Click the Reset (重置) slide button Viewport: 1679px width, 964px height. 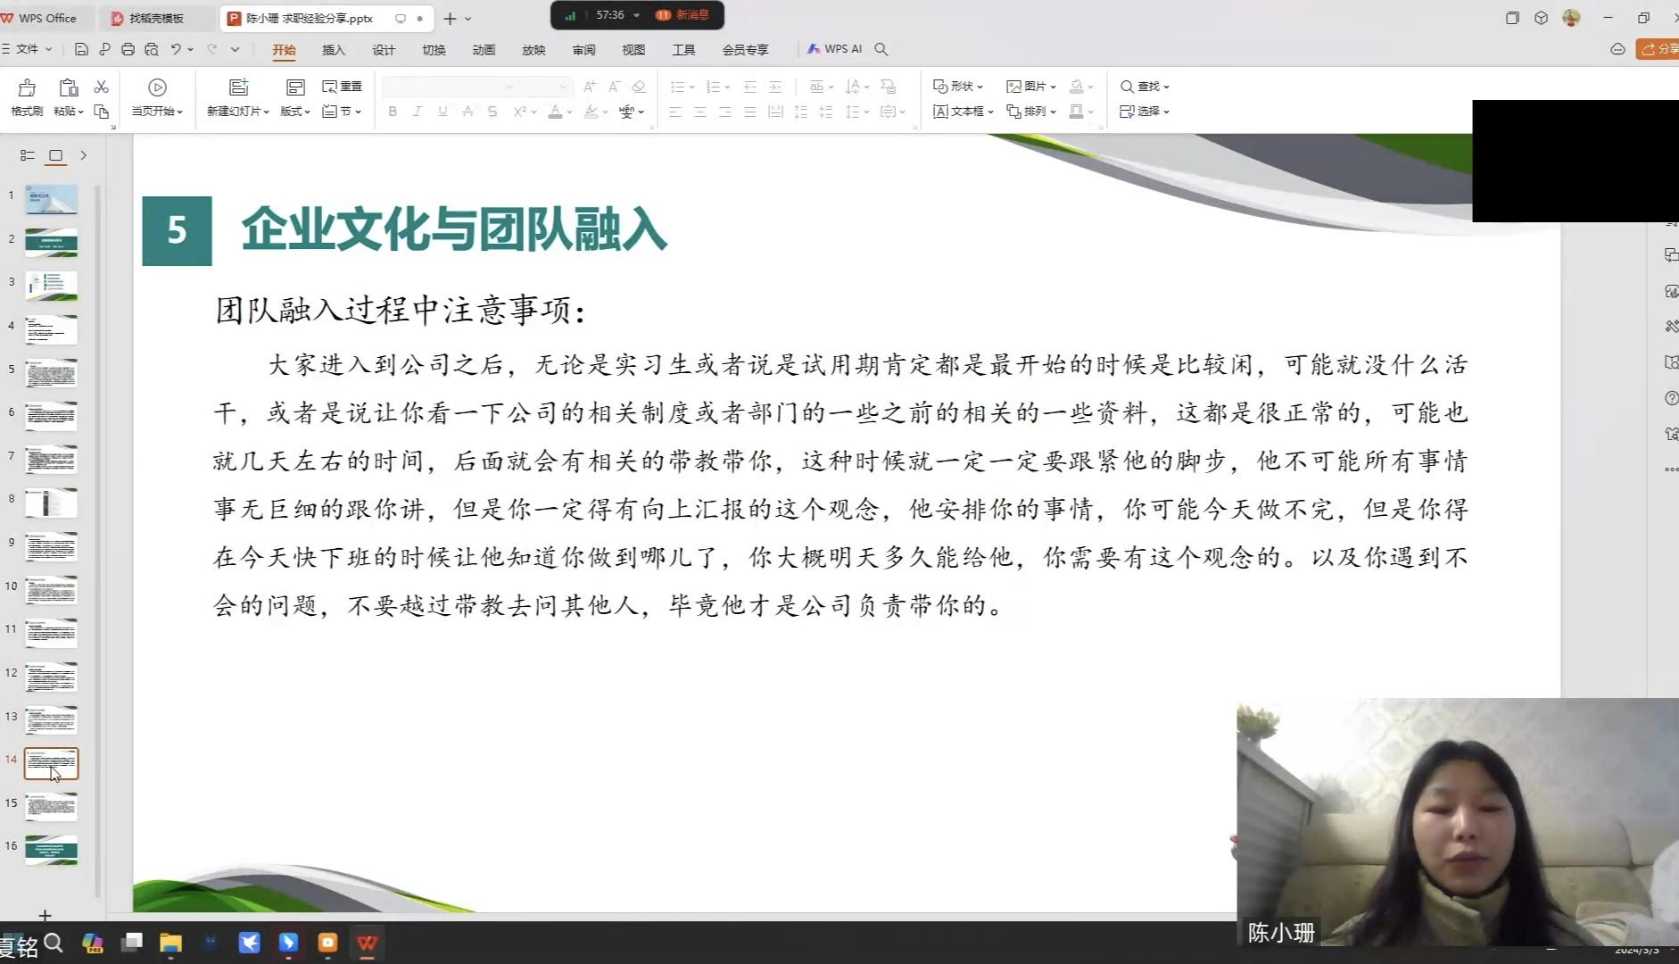point(342,87)
